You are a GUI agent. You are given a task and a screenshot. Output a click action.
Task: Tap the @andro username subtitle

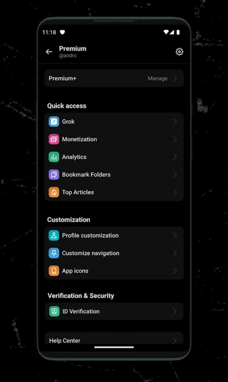(68, 55)
